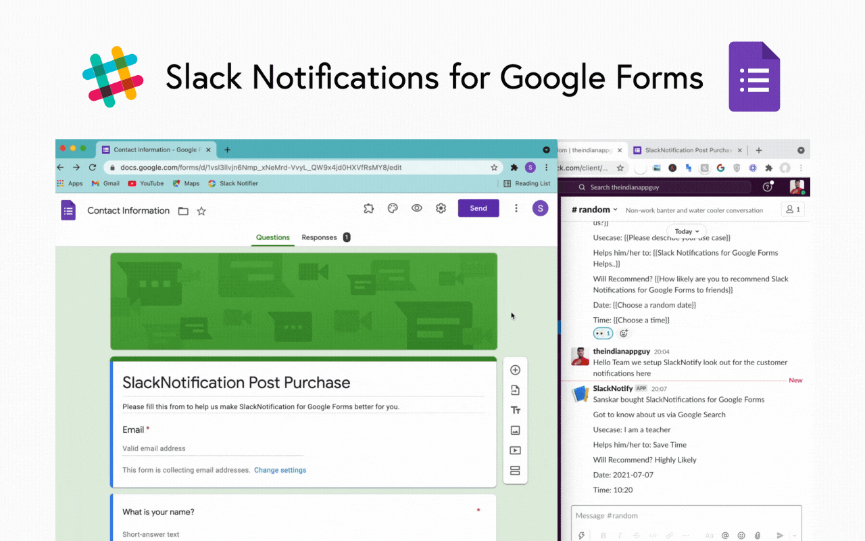Screen dimensions: 865x541
Task: View members of #random channel
Action: [792, 210]
